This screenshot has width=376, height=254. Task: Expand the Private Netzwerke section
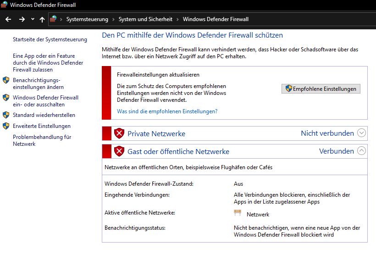click(361, 133)
